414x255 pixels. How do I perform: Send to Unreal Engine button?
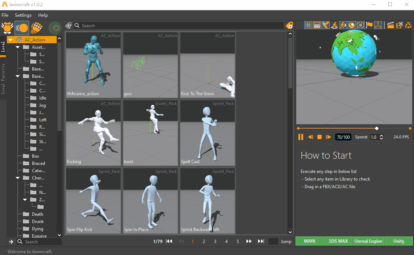(x=368, y=241)
